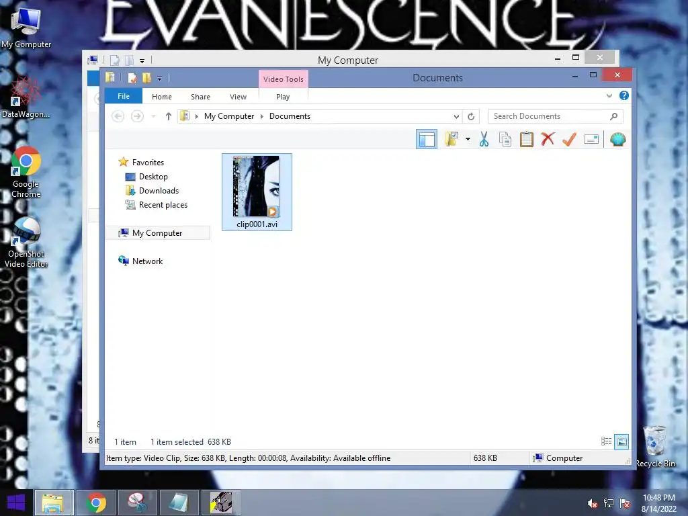Click the notepad app taskbar icon
This screenshot has height=516, width=688.
click(x=179, y=503)
